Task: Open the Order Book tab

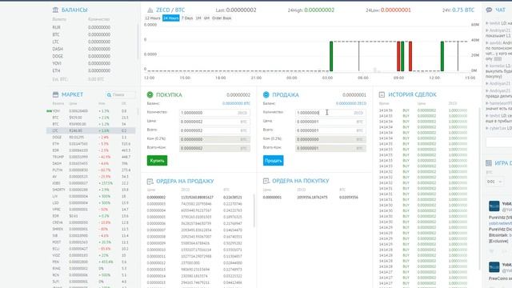Action: (222, 18)
